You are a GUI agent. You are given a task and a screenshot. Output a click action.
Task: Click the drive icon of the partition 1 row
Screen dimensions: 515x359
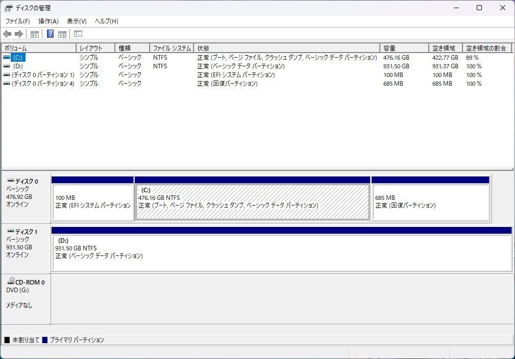pyautogui.click(x=7, y=75)
